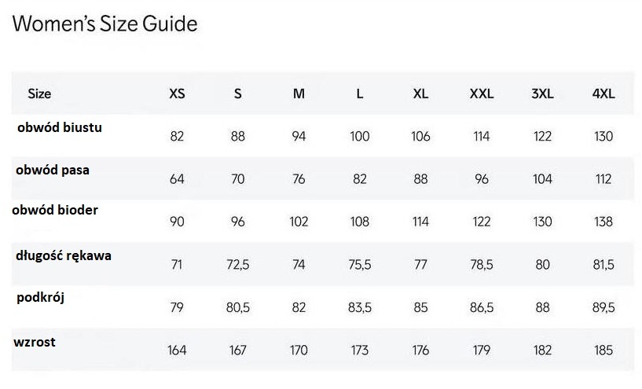The image size is (642, 389).
Task: Click the długość rękawa row label
Action: pos(64,255)
